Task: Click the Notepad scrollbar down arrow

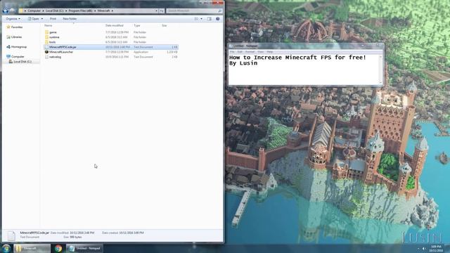Action: (x=381, y=83)
